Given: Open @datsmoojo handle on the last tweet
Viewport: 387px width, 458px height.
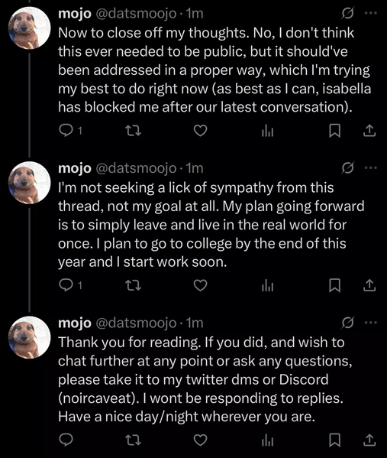Looking at the screenshot, I should 136,323.
